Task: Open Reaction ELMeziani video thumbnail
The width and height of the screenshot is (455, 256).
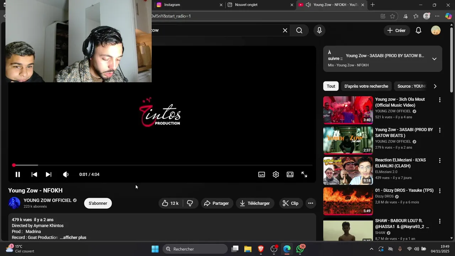Action: tap(348, 171)
